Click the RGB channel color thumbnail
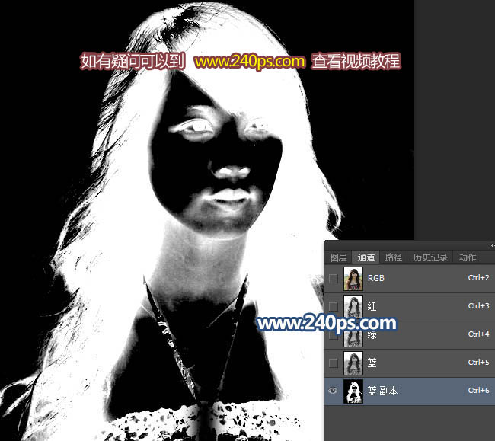This screenshot has width=495, height=441. (x=353, y=279)
